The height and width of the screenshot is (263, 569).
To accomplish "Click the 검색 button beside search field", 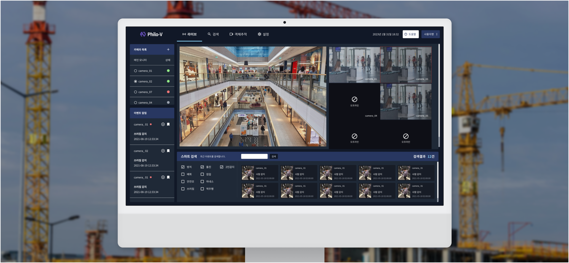I will click(274, 157).
